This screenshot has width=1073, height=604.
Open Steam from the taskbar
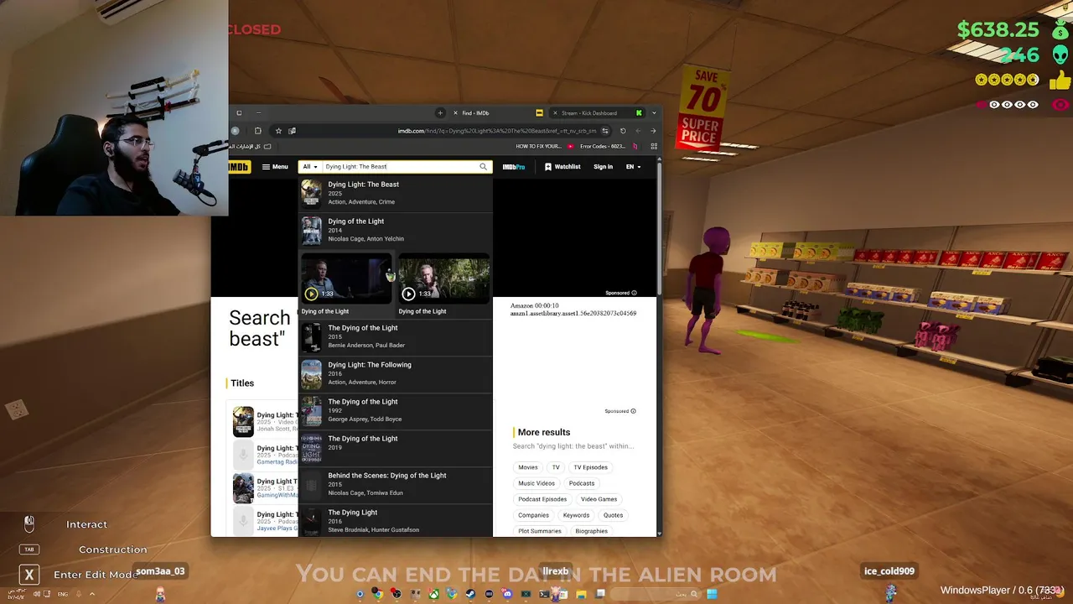[x=470, y=594]
